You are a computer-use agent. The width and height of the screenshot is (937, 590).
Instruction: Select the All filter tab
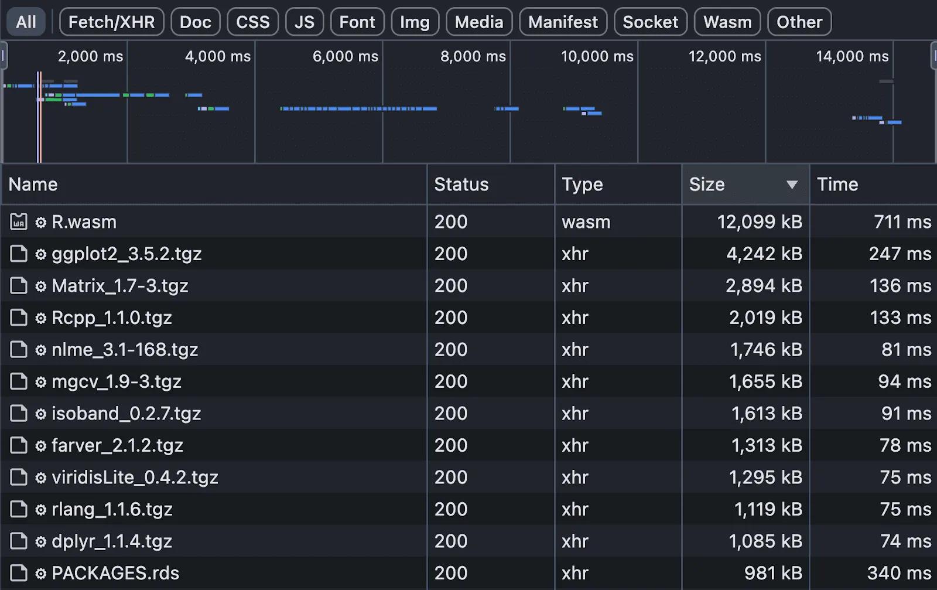pos(25,22)
